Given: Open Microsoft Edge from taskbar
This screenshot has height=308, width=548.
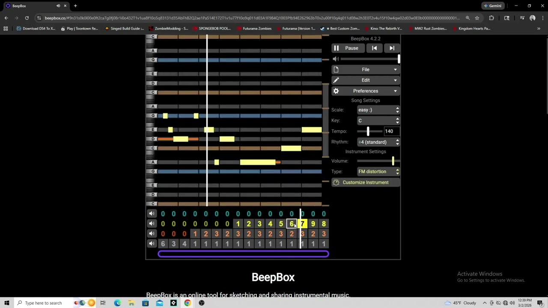Looking at the screenshot, I should coord(117,303).
